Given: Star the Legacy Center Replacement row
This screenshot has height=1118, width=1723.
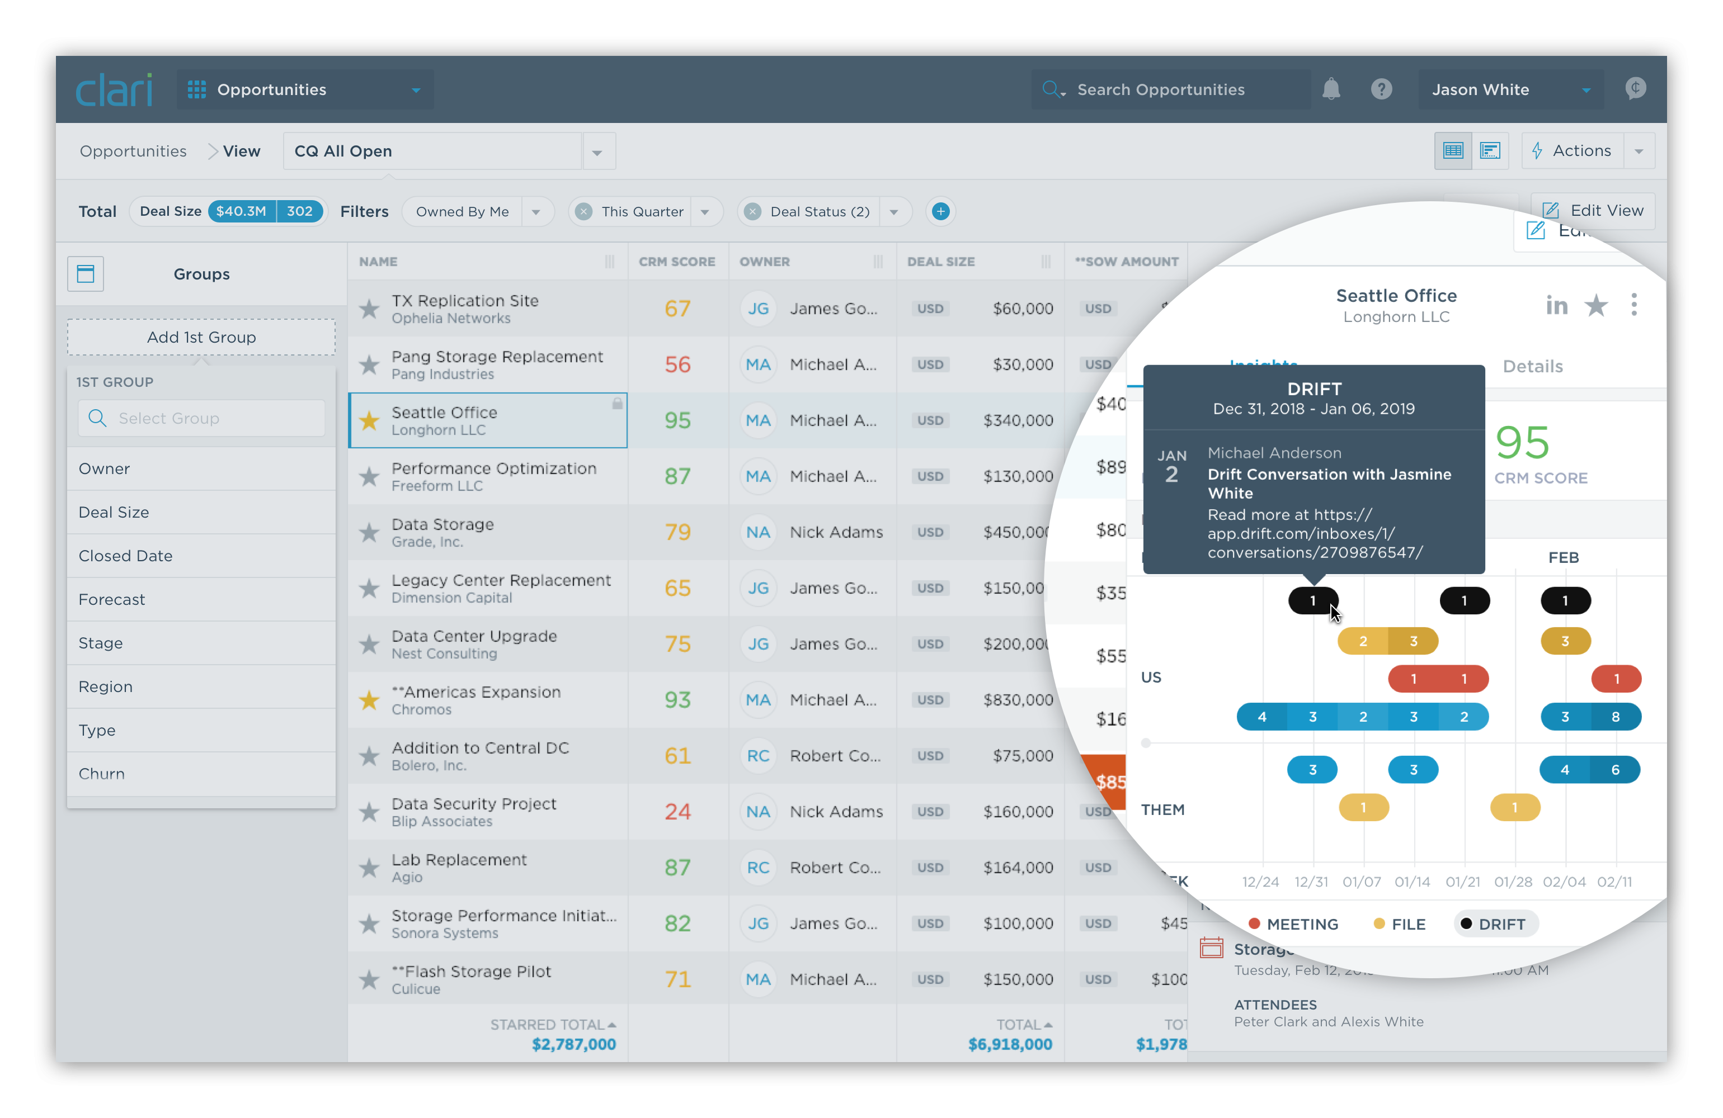Looking at the screenshot, I should coord(369,588).
